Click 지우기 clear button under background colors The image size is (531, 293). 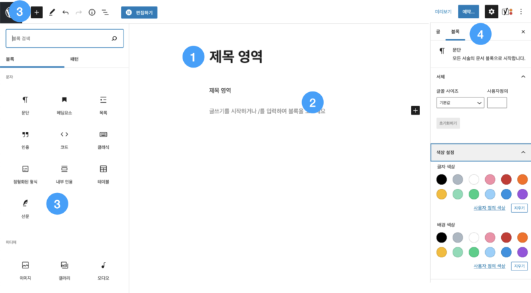pyautogui.click(x=519, y=266)
